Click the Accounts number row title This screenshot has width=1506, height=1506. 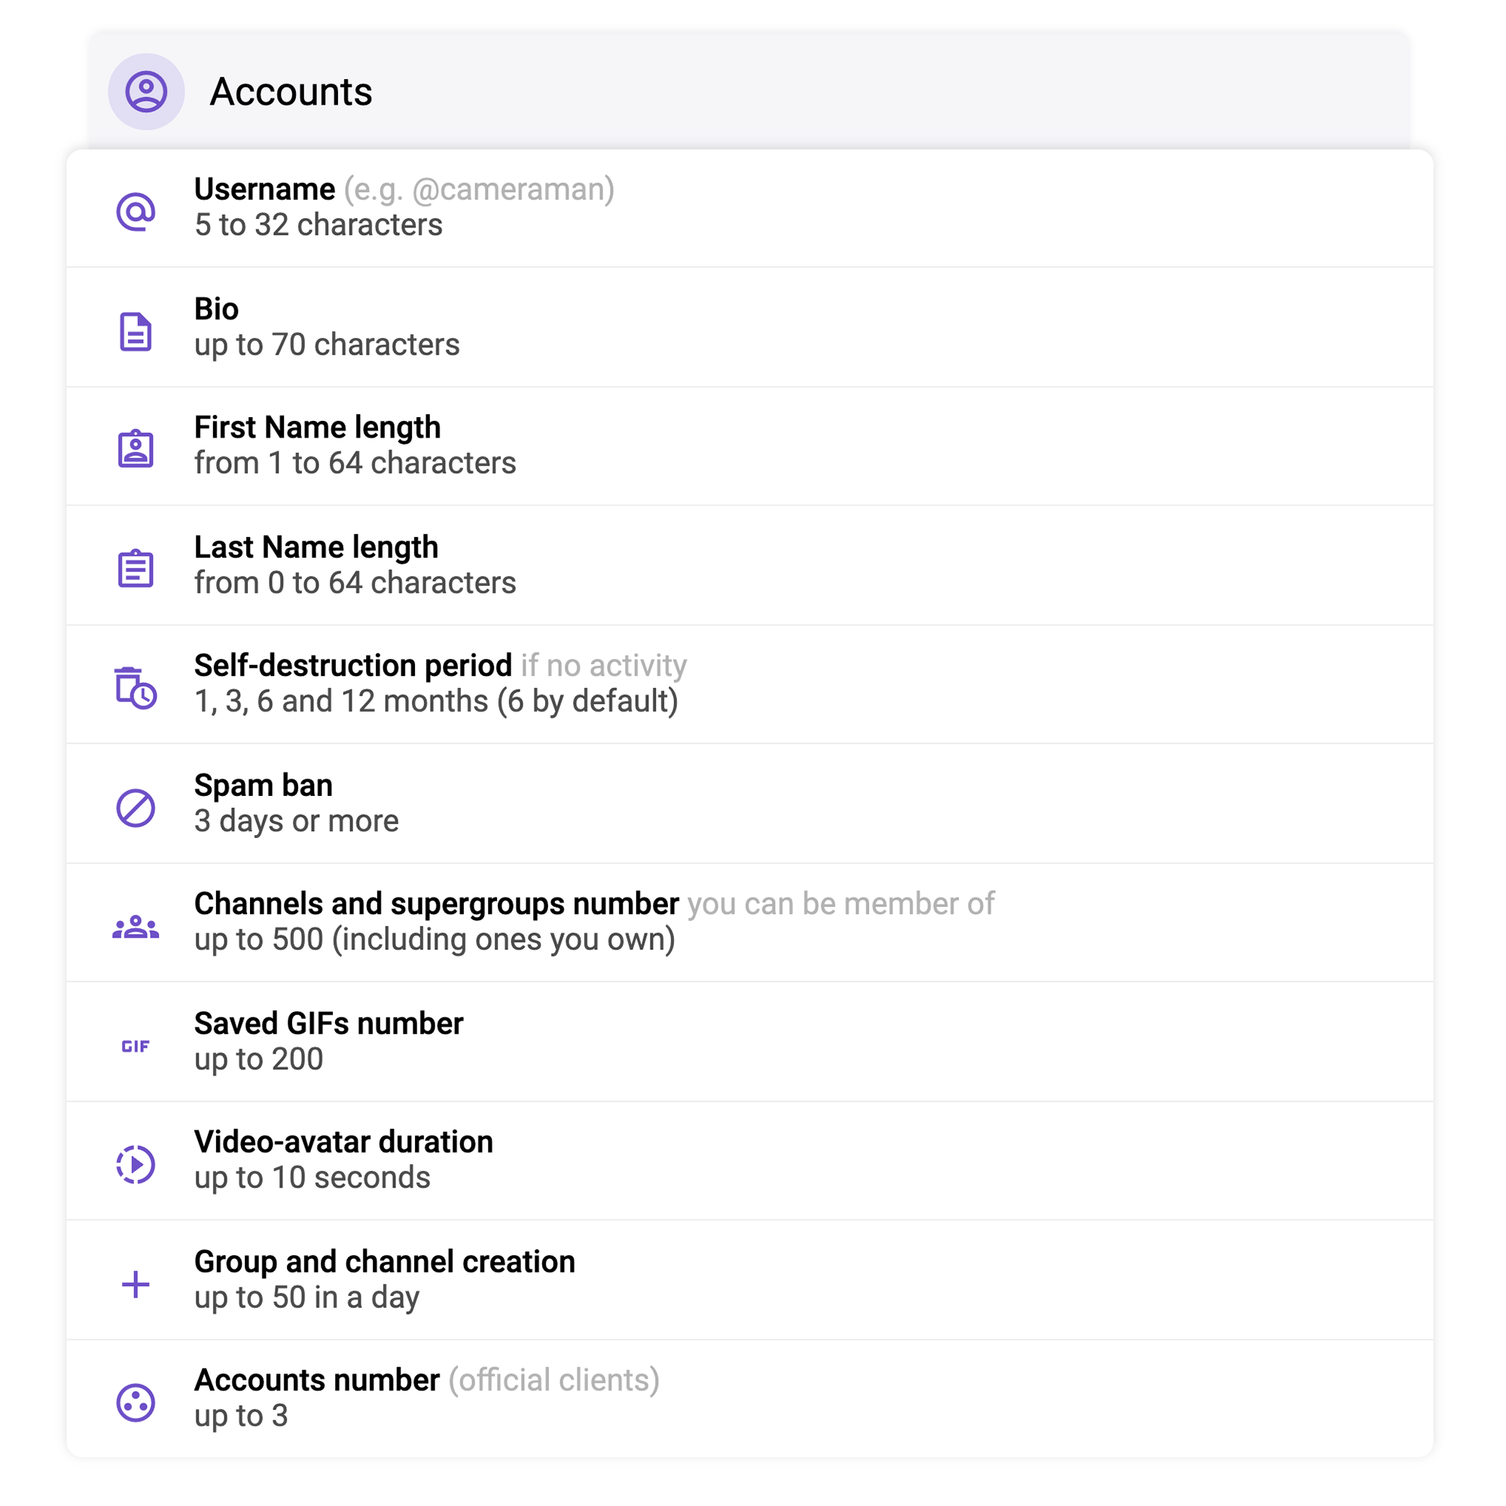[316, 1380]
